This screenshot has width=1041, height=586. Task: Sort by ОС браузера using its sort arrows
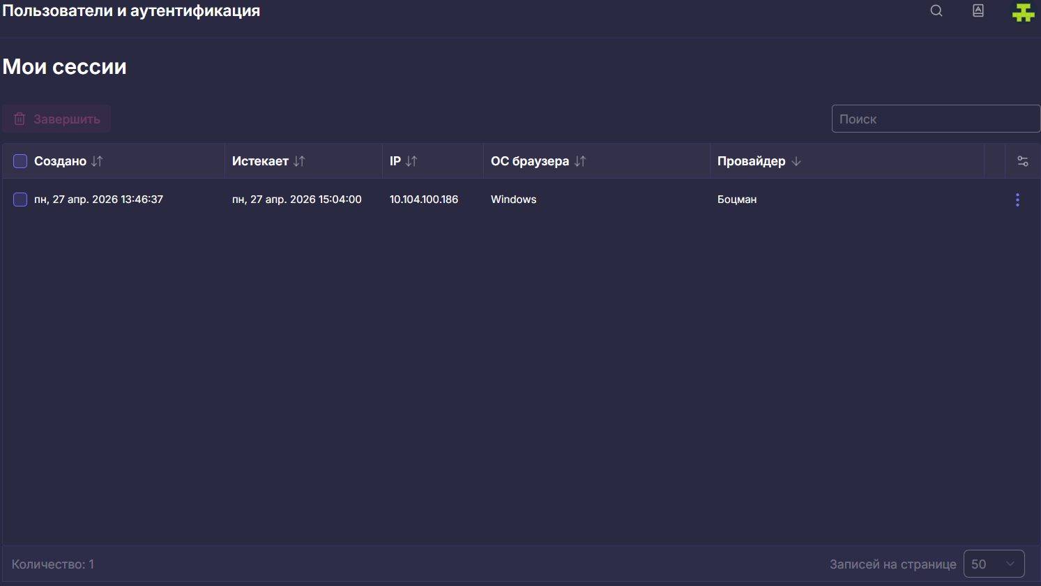tap(580, 161)
